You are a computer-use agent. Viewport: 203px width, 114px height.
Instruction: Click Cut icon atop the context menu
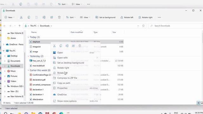54,46
